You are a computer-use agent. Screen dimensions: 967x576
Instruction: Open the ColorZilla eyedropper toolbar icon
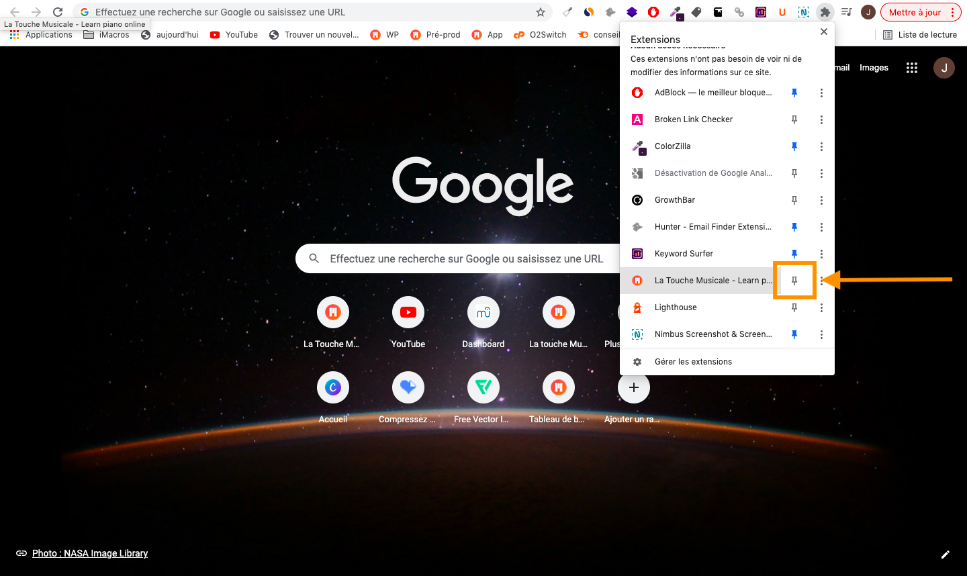[x=676, y=12]
